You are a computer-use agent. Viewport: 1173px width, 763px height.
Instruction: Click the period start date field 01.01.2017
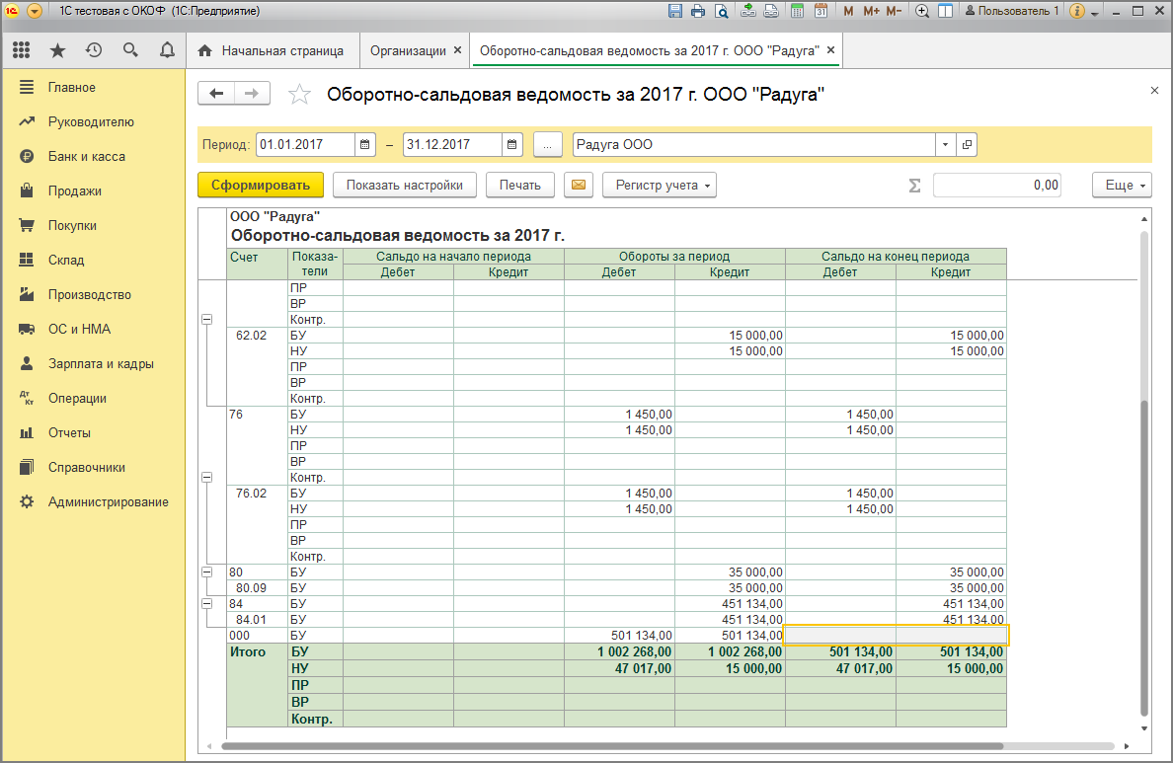305,144
